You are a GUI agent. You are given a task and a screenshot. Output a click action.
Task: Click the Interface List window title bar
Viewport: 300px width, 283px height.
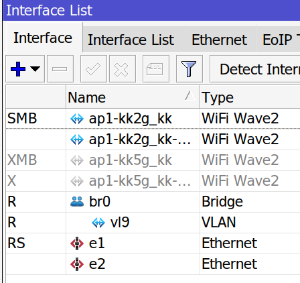(x=151, y=10)
